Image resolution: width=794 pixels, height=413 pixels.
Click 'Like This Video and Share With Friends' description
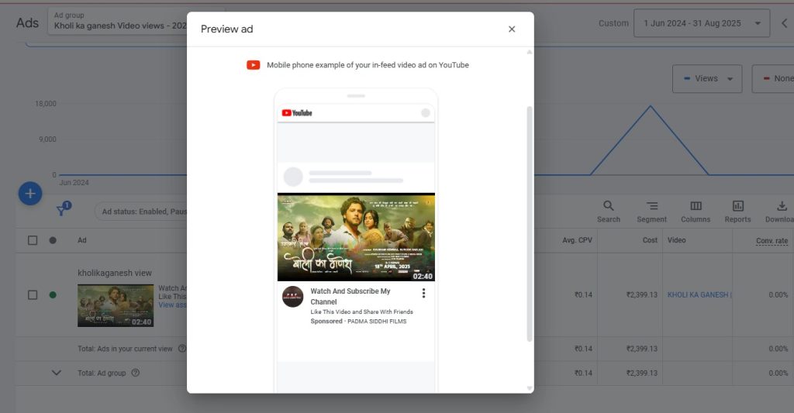point(361,311)
